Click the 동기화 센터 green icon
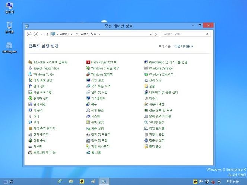This screenshot has height=185, width=247. [30, 98]
